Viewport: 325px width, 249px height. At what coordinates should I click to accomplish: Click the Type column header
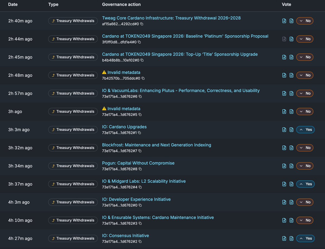coord(53,4)
